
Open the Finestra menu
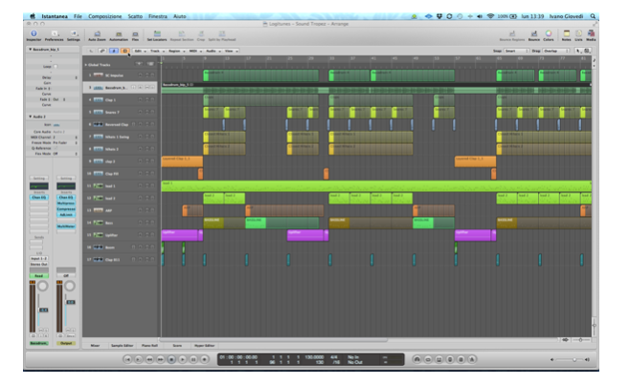158,16
